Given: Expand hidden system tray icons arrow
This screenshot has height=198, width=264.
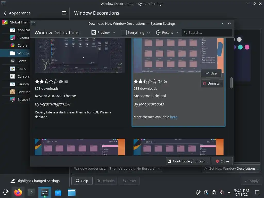Looking at the screenshot, I should point(229,192).
